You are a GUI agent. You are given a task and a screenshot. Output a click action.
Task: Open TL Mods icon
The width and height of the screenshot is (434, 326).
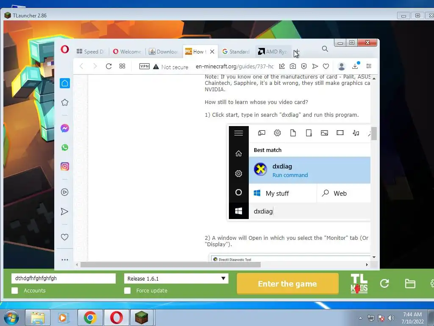coord(359,284)
